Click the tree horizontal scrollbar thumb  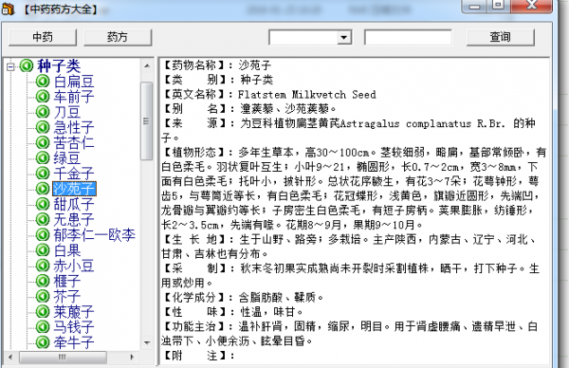click(63, 358)
